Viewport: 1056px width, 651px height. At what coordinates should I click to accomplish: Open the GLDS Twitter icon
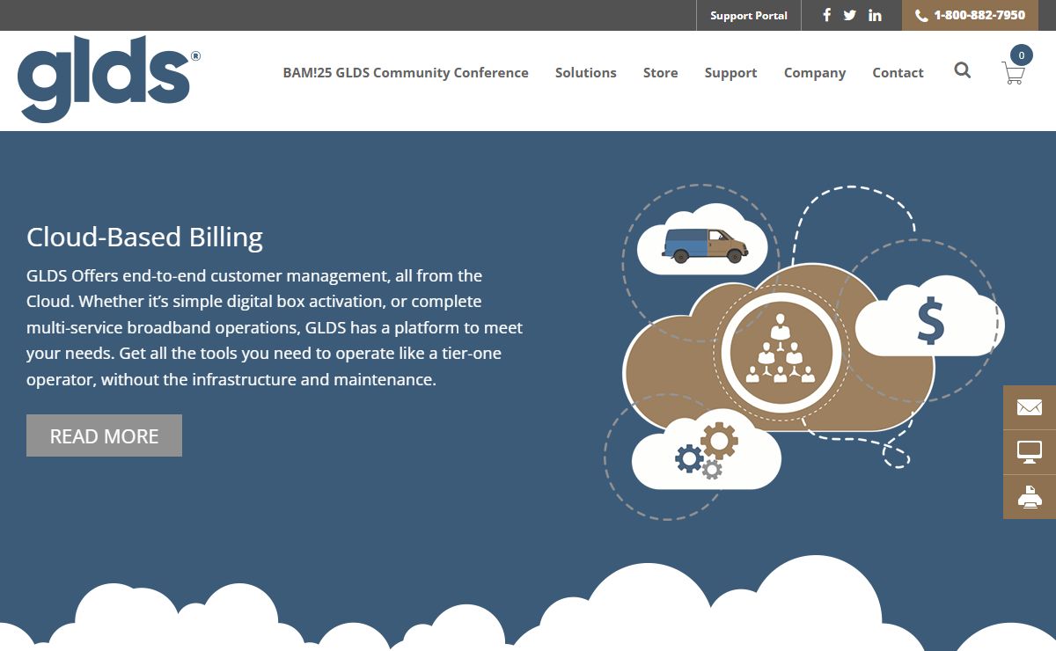click(850, 15)
